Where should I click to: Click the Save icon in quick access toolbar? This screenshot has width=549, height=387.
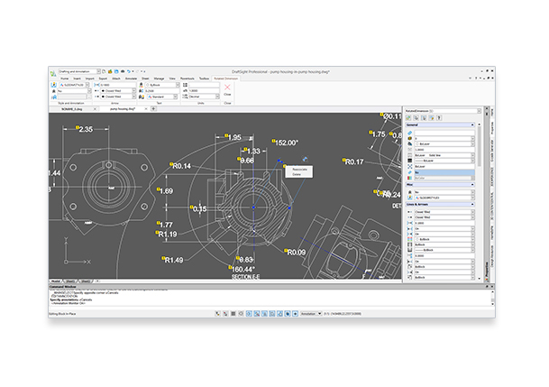(x=116, y=71)
